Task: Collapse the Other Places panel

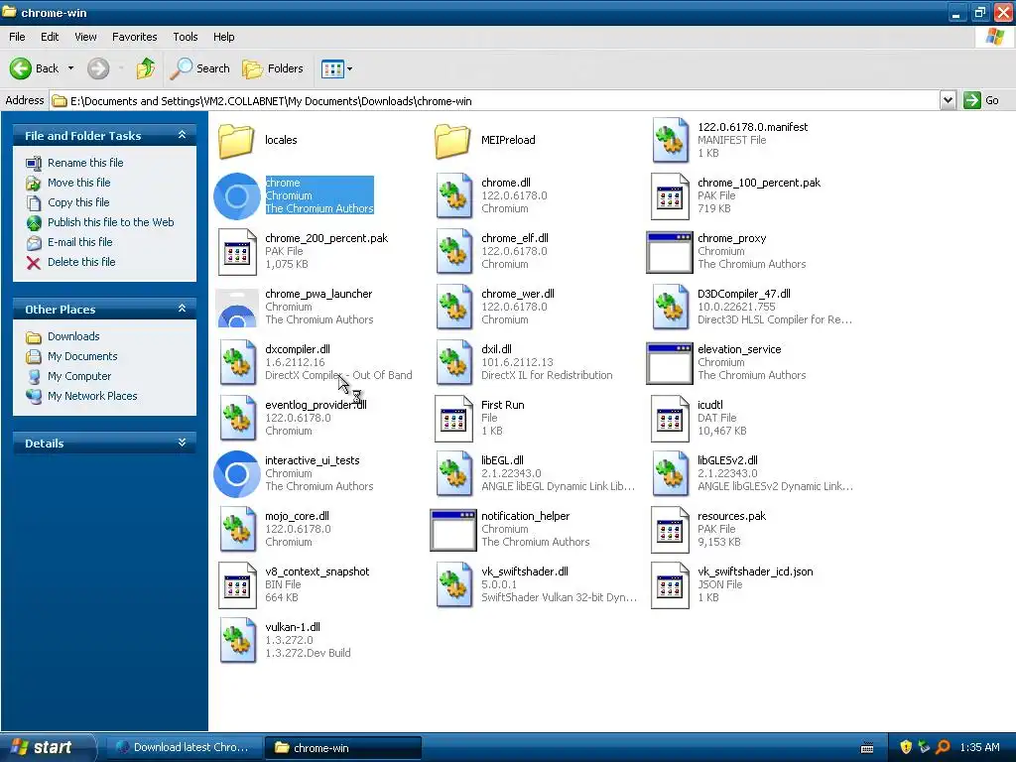Action: [183, 309]
